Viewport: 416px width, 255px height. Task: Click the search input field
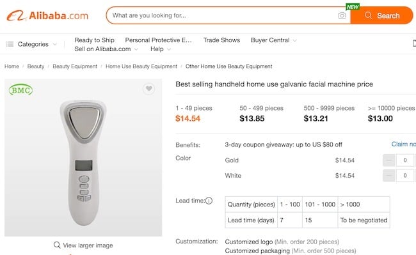pos(223,15)
